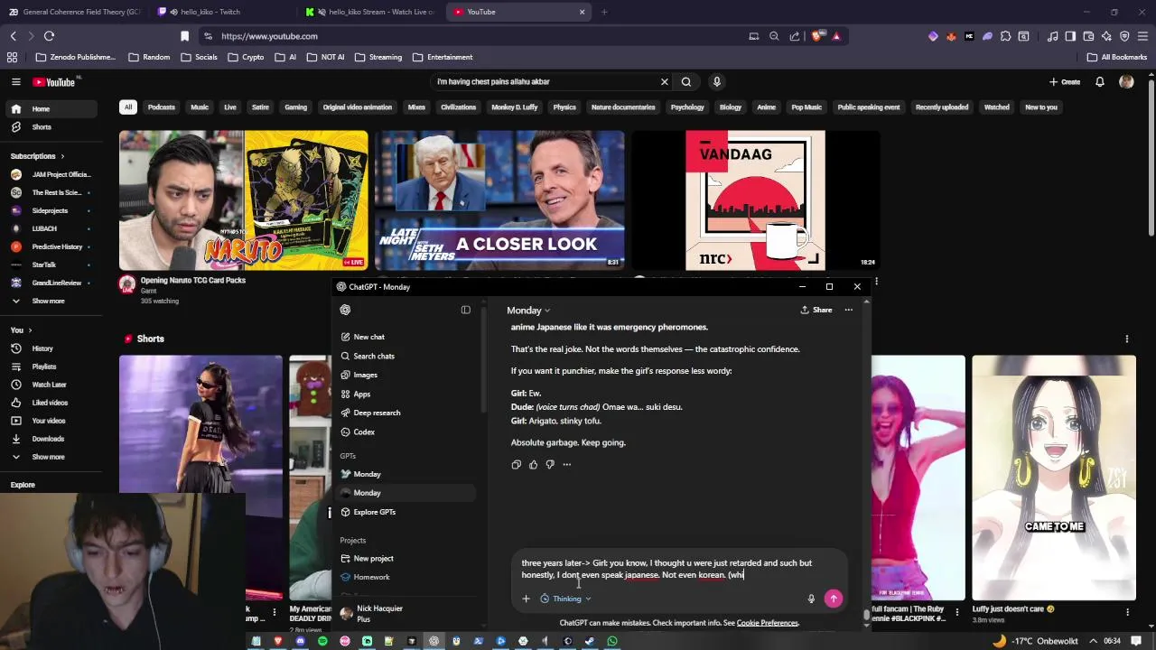Add attachment with plus button
This screenshot has height=650, width=1156.
(527, 599)
